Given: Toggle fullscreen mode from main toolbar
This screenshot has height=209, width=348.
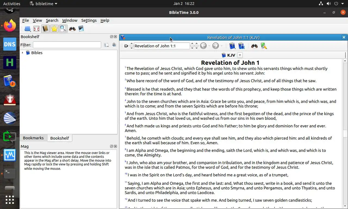Looking at the screenshot, I should [36, 29].
